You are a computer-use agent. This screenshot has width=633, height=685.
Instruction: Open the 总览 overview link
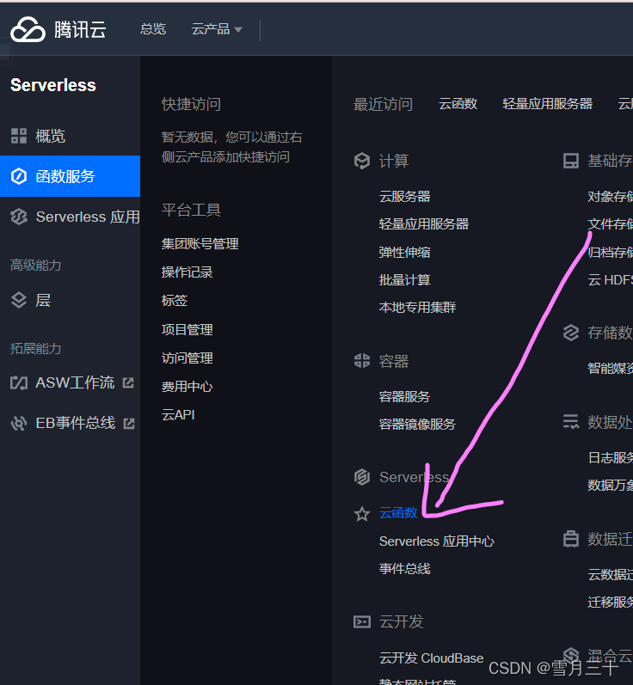coord(153,29)
